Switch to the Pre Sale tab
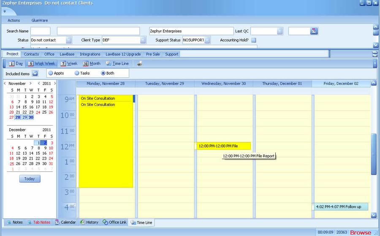 153,54
